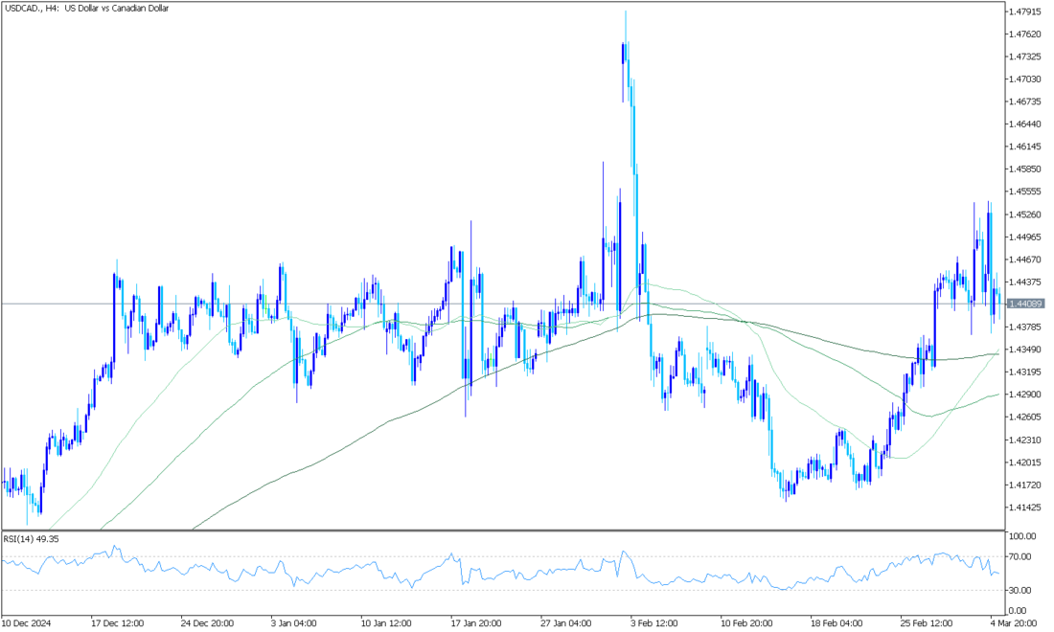Click the 1.46440 price scale value

coord(1024,124)
